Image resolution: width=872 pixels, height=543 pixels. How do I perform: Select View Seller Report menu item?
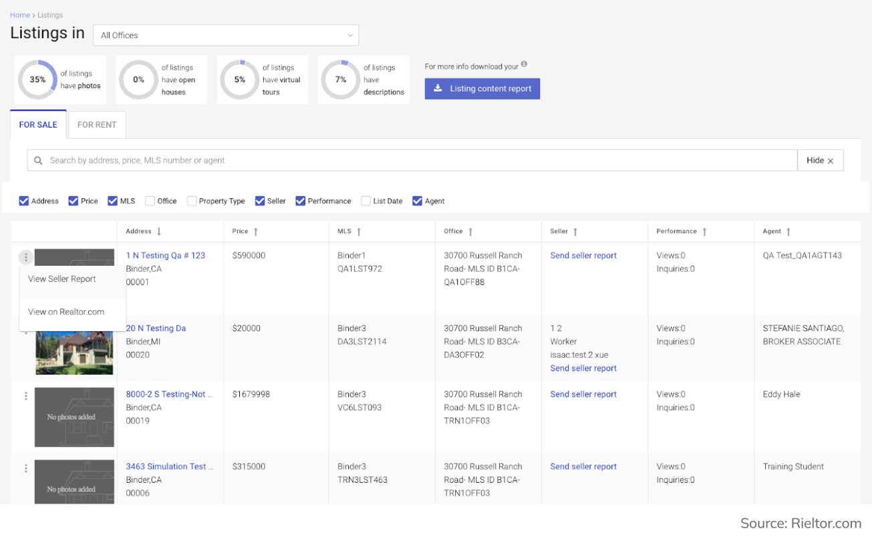(62, 279)
